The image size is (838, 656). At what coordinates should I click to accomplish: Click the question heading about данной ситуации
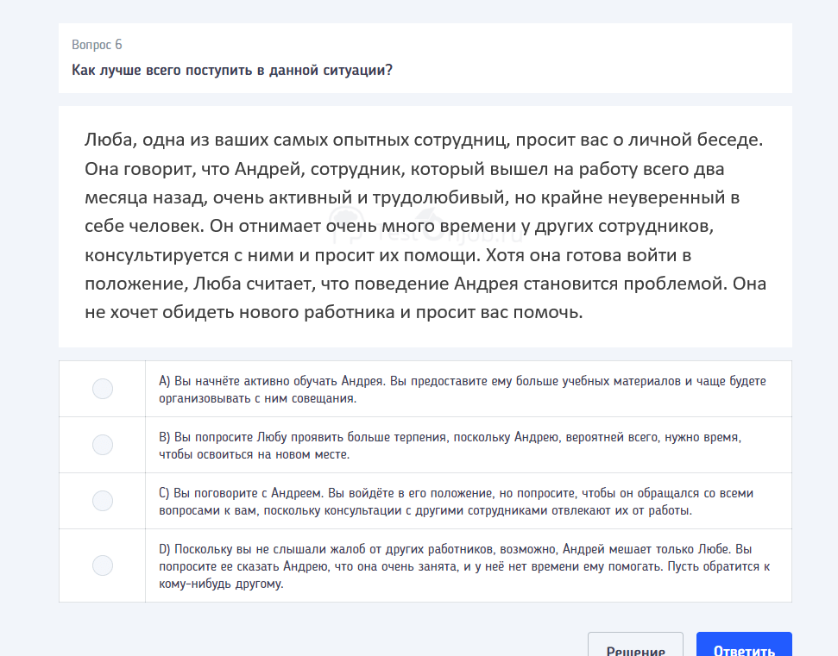click(233, 71)
